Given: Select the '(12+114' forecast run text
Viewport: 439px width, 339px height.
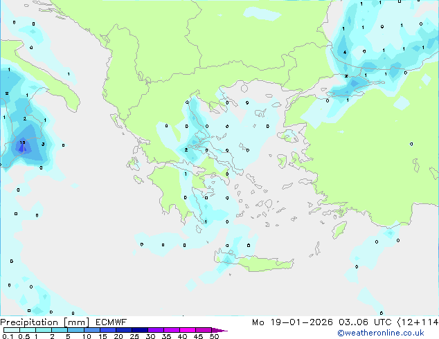Looking at the screenshot, I should 418,322.
